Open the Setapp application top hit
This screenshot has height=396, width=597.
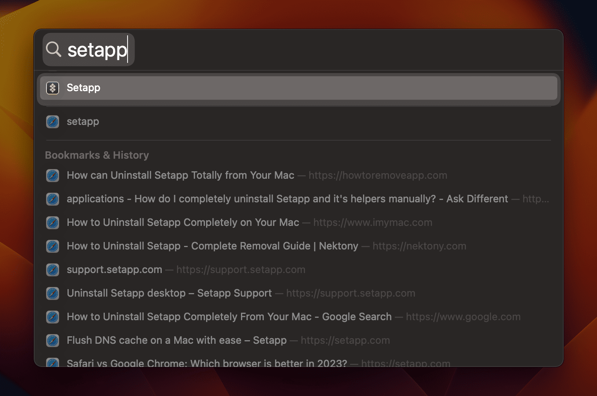tap(299, 88)
